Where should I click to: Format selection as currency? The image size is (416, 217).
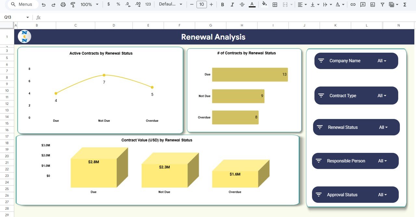(108, 5)
